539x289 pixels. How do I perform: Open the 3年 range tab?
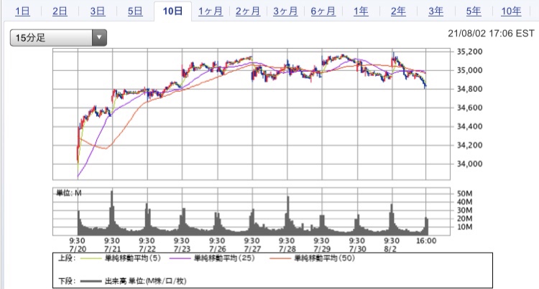[x=436, y=11]
